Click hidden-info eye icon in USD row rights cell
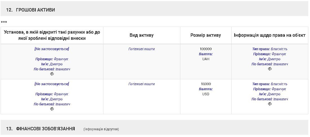Viewport: 310px width, 137px height. click(x=270, y=104)
